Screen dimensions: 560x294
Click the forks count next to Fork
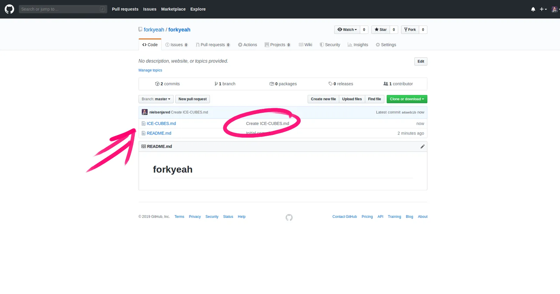click(x=423, y=30)
